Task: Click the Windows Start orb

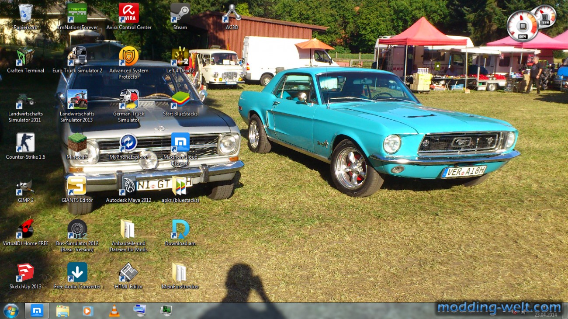Action: pos(11,311)
